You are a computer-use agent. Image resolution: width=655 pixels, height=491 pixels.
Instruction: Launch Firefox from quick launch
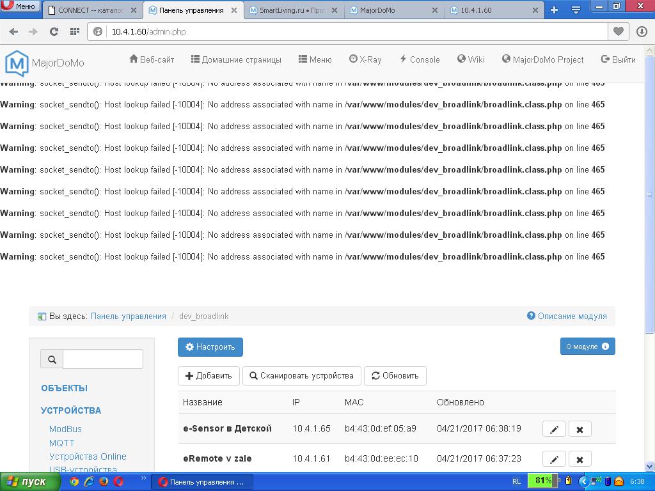(104, 481)
